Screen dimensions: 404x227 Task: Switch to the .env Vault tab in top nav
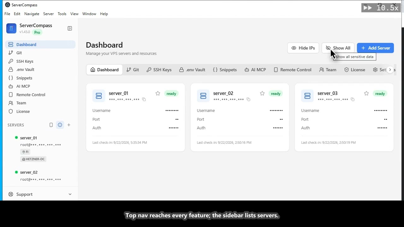[192, 70]
